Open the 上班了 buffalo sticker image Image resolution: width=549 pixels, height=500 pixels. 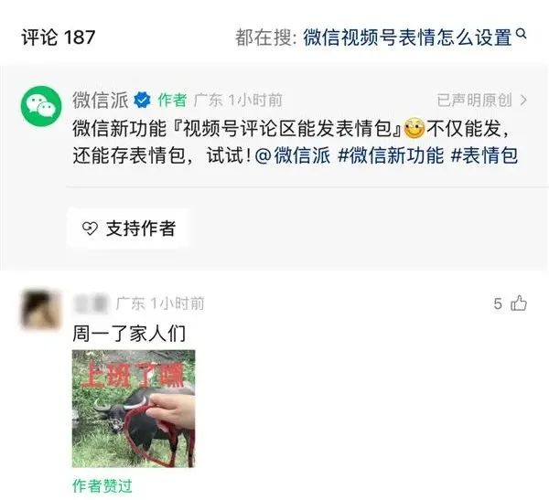[134, 409]
